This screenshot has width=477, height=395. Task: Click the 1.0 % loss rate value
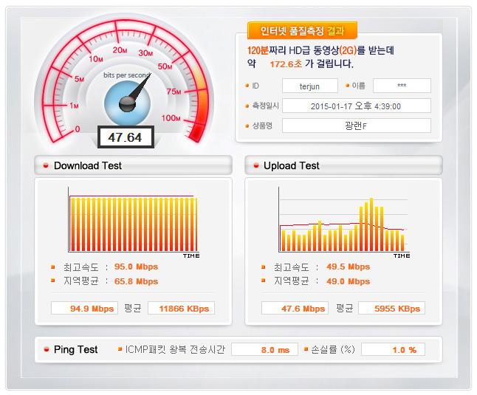[x=393, y=349]
